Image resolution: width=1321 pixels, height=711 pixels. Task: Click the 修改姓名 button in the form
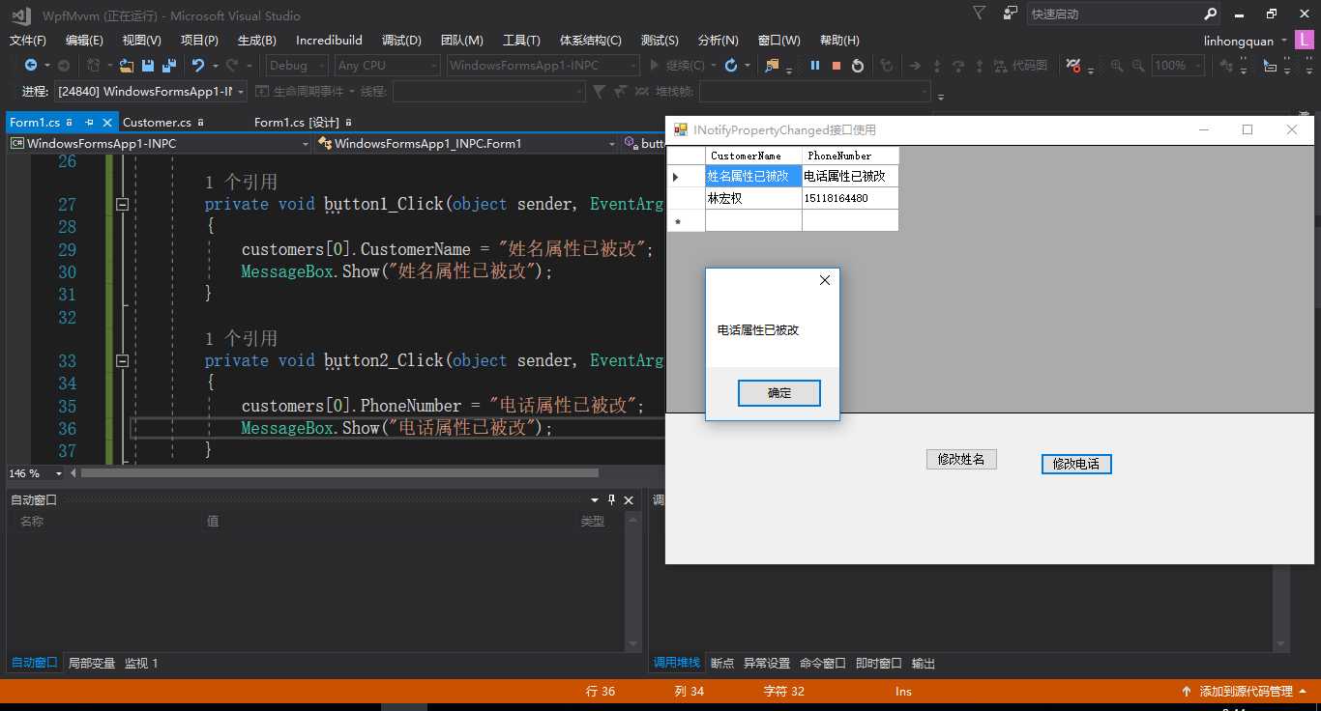pos(961,459)
